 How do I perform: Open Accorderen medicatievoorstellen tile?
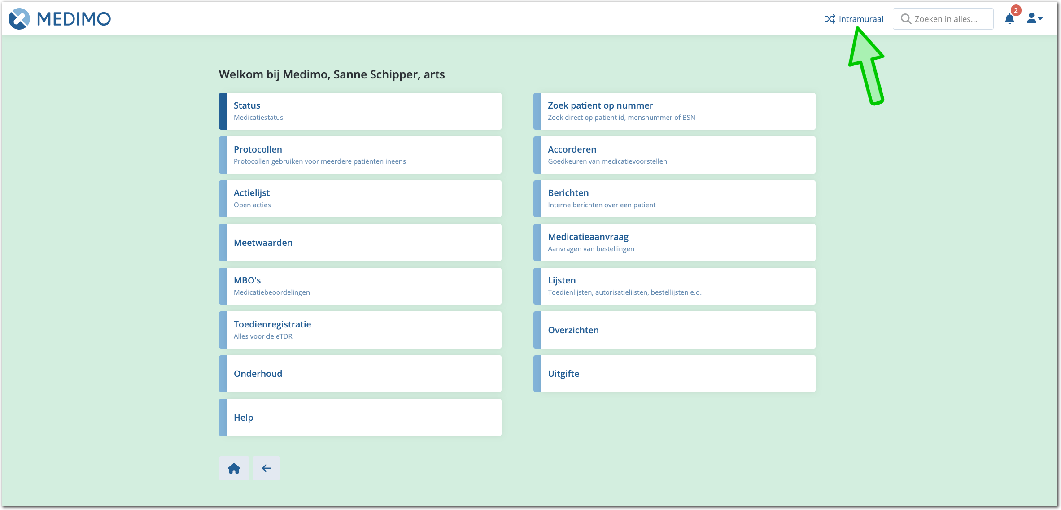pos(674,155)
